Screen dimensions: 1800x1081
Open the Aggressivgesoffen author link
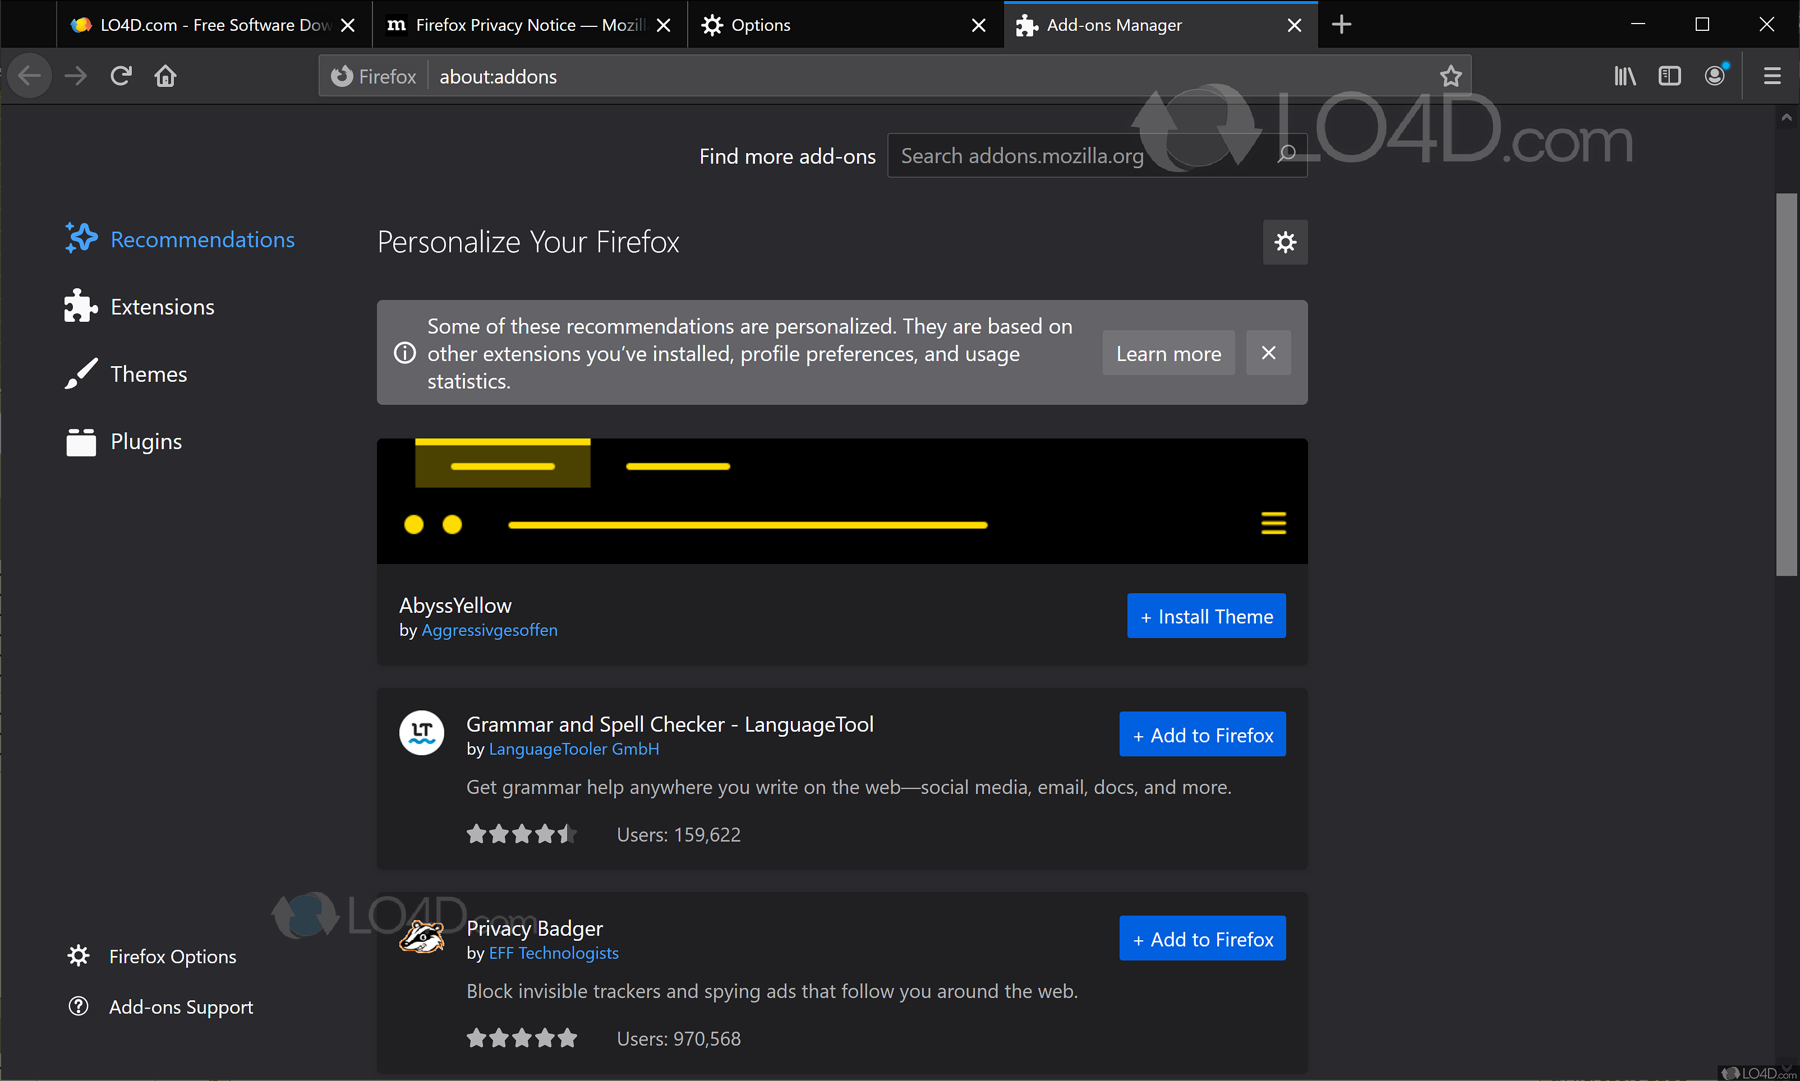(490, 630)
